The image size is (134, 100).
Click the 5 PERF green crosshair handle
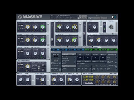tap(91, 50)
